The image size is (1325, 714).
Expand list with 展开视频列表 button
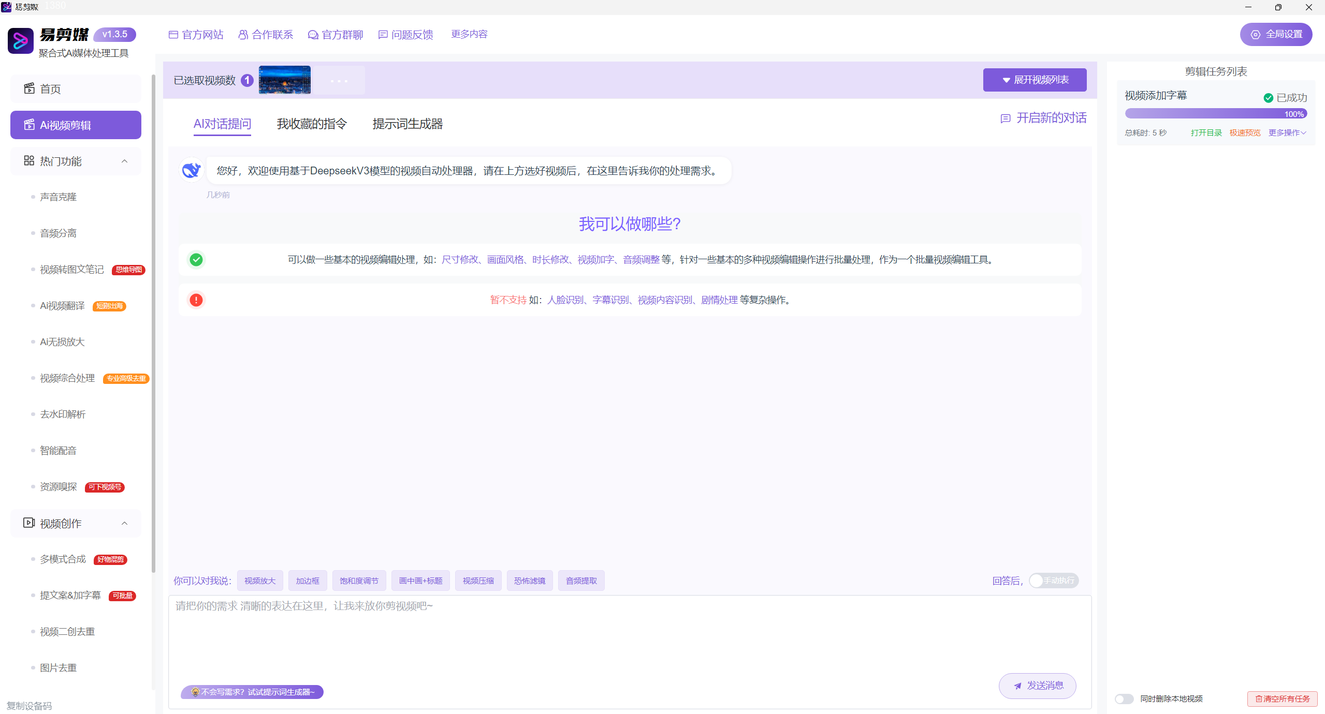1035,80
